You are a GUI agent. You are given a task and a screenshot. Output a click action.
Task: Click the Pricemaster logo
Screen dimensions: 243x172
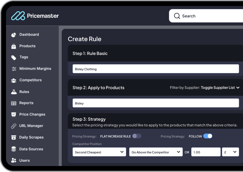click(x=35, y=16)
